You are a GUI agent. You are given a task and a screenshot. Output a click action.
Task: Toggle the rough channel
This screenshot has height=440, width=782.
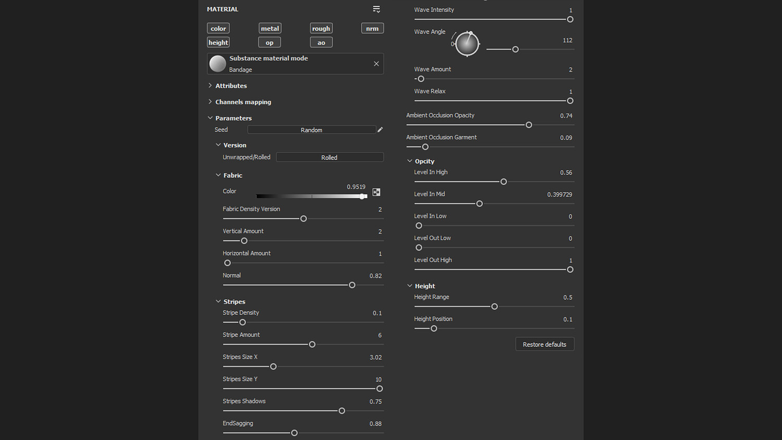pos(321,29)
